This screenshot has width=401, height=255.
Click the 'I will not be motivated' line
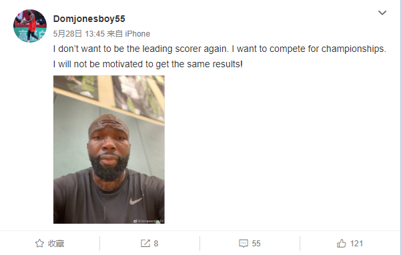coord(148,64)
